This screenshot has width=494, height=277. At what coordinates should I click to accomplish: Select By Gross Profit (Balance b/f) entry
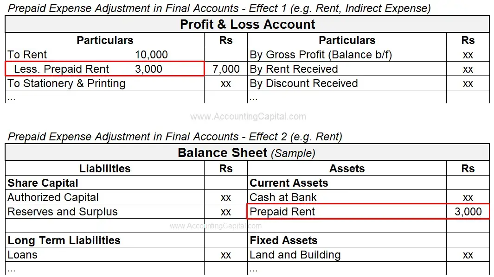pos(321,55)
